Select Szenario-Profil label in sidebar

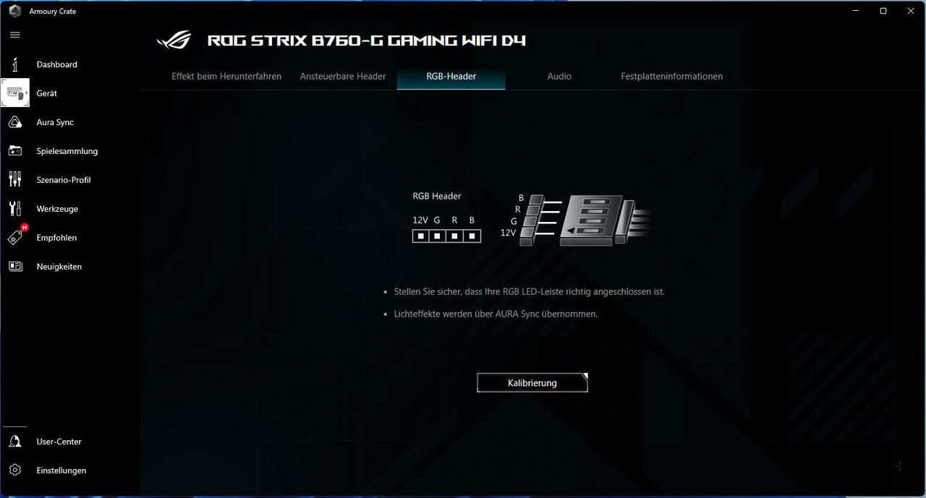coord(64,180)
